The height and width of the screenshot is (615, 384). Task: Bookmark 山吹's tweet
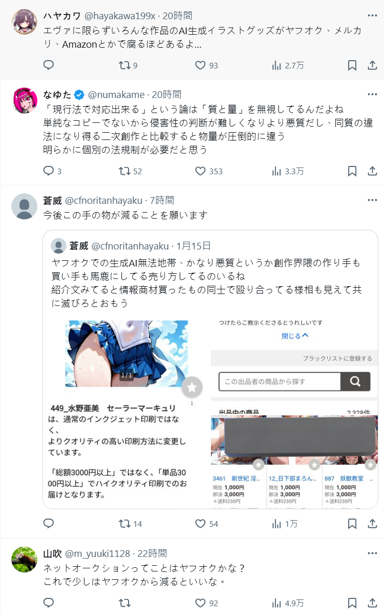352,603
